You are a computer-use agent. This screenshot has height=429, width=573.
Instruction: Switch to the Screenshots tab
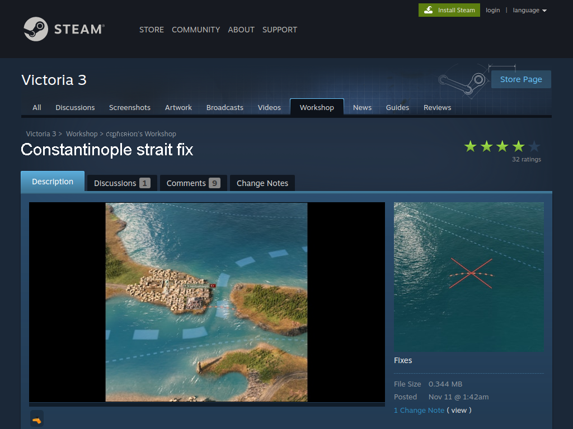point(130,108)
